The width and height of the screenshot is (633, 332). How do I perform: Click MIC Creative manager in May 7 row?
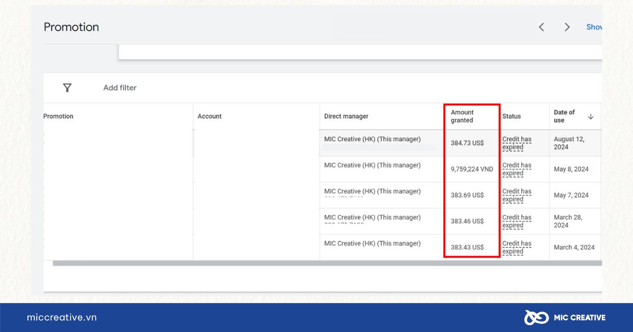372,191
